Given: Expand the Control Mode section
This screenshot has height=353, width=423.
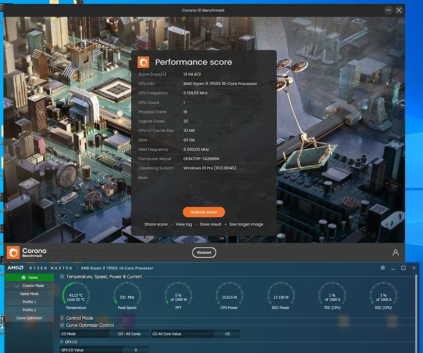Looking at the screenshot, I should (x=62, y=318).
